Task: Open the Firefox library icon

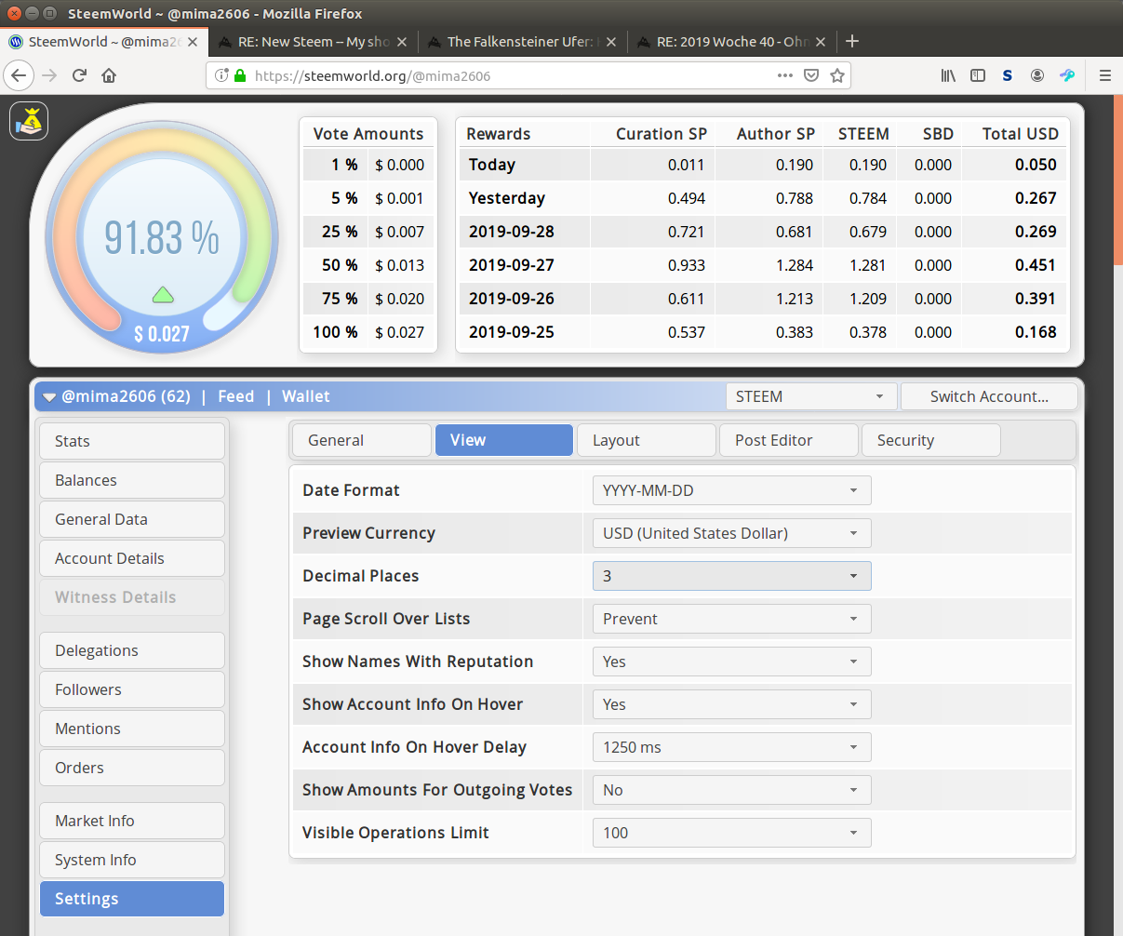Action: click(948, 75)
